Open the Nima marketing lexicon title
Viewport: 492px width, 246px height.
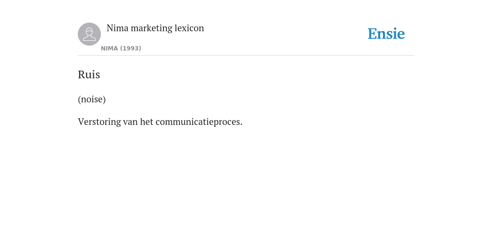pos(155,28)
